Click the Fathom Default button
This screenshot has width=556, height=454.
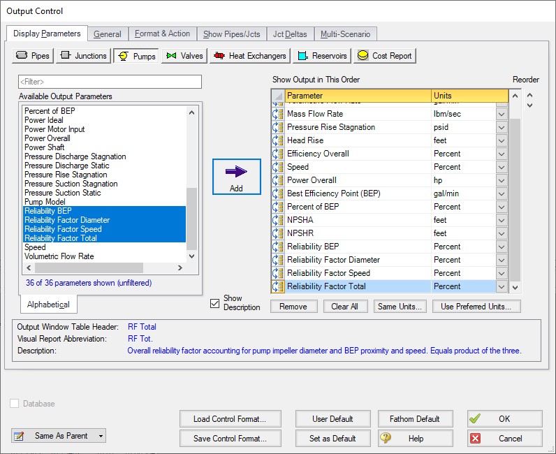tap(415, 419)
